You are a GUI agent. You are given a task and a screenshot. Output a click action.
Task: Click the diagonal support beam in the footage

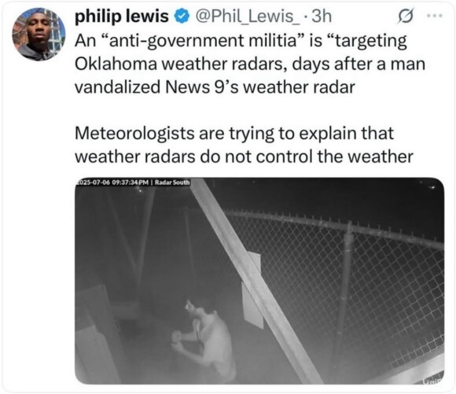256,281
